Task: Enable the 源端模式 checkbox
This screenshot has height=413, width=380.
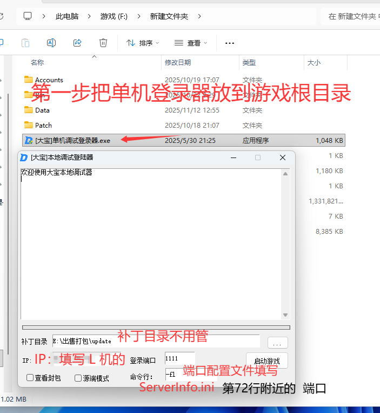Action: point(78,378)
